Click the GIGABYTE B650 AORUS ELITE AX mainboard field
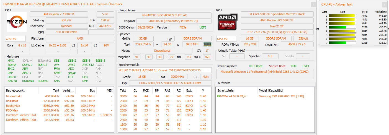This screenshot has height=135, width=389. click(164, 15)
